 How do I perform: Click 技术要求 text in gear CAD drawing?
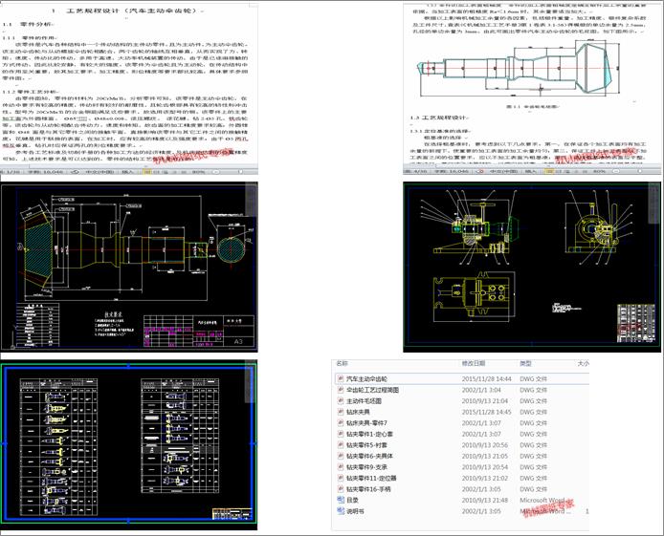pos(114,315)
